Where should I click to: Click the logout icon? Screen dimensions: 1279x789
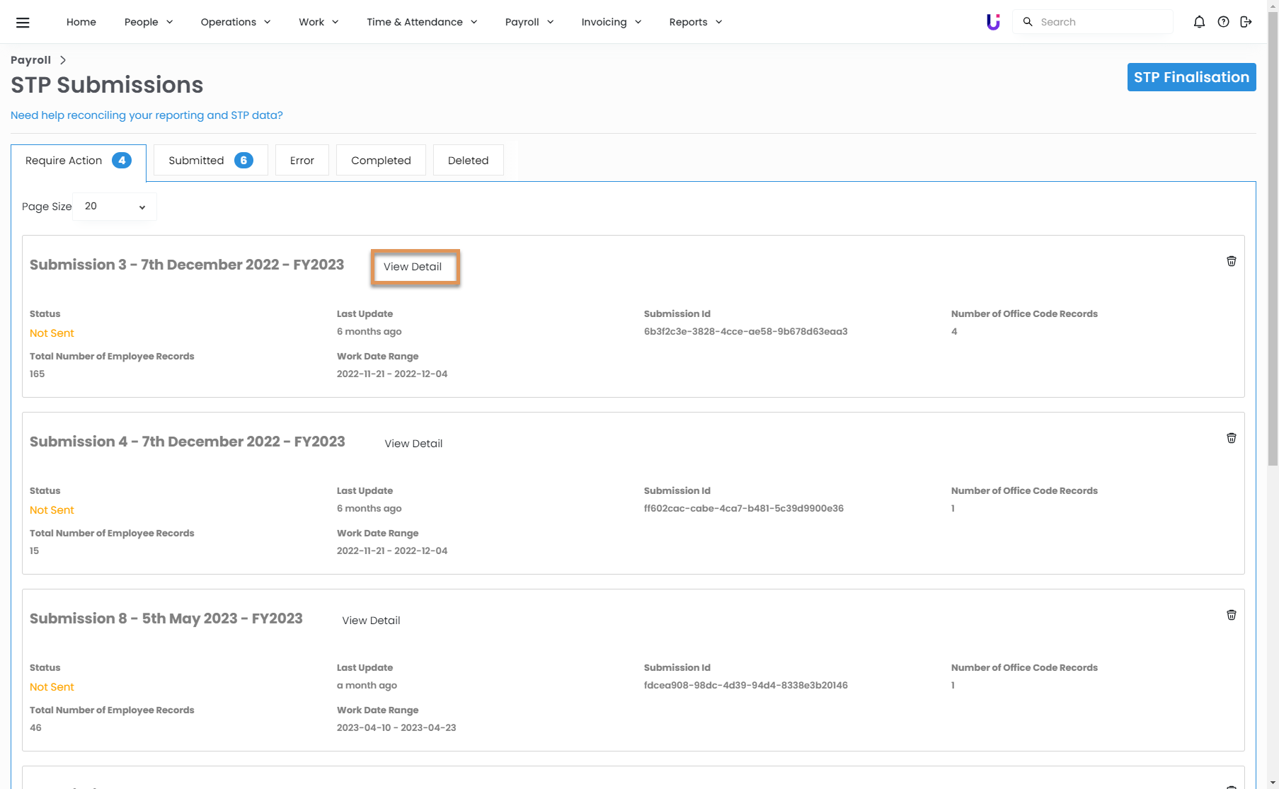[x=1246, y=22]
